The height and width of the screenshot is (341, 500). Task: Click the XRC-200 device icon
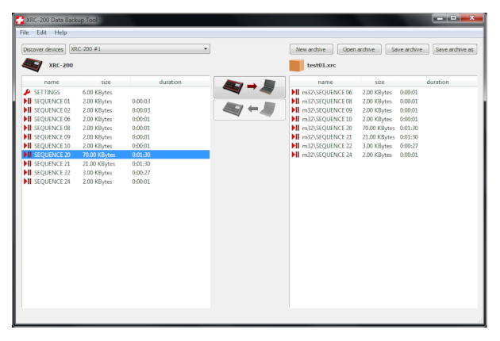coord(33,65)
